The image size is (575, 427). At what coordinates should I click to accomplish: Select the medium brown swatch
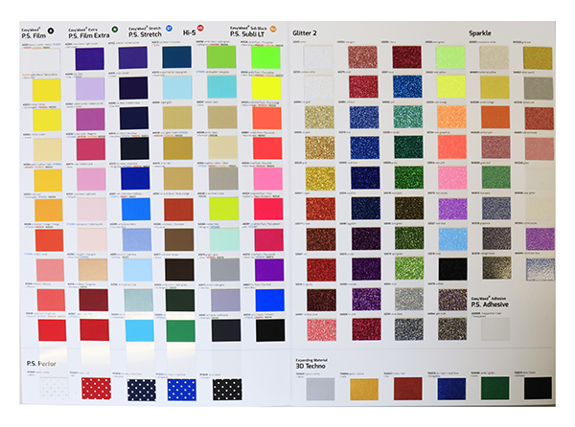pos(179,239)
